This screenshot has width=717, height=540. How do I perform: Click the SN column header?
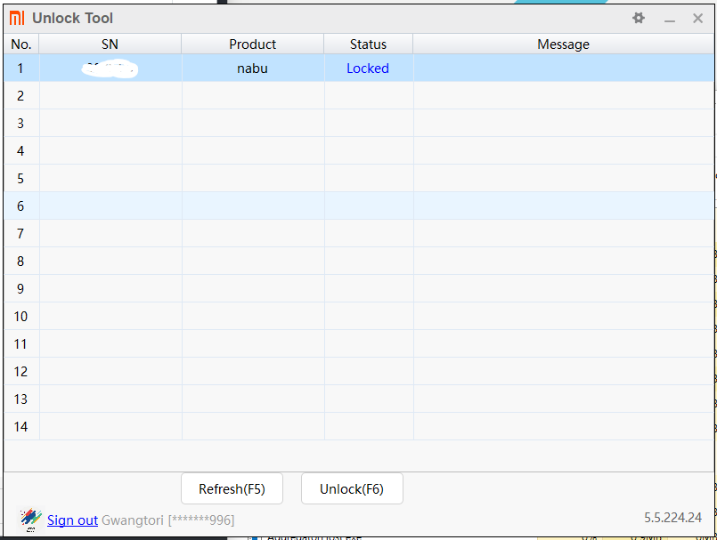(x=110, y=44)
